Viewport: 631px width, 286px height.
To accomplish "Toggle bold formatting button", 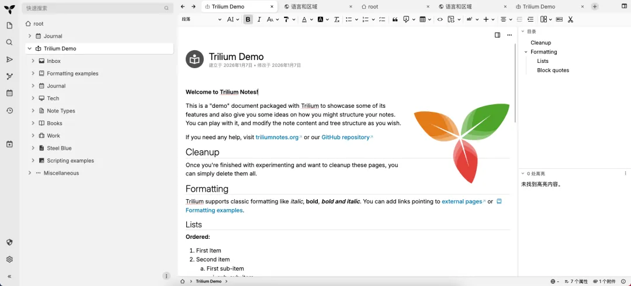I will coord(248,19).
